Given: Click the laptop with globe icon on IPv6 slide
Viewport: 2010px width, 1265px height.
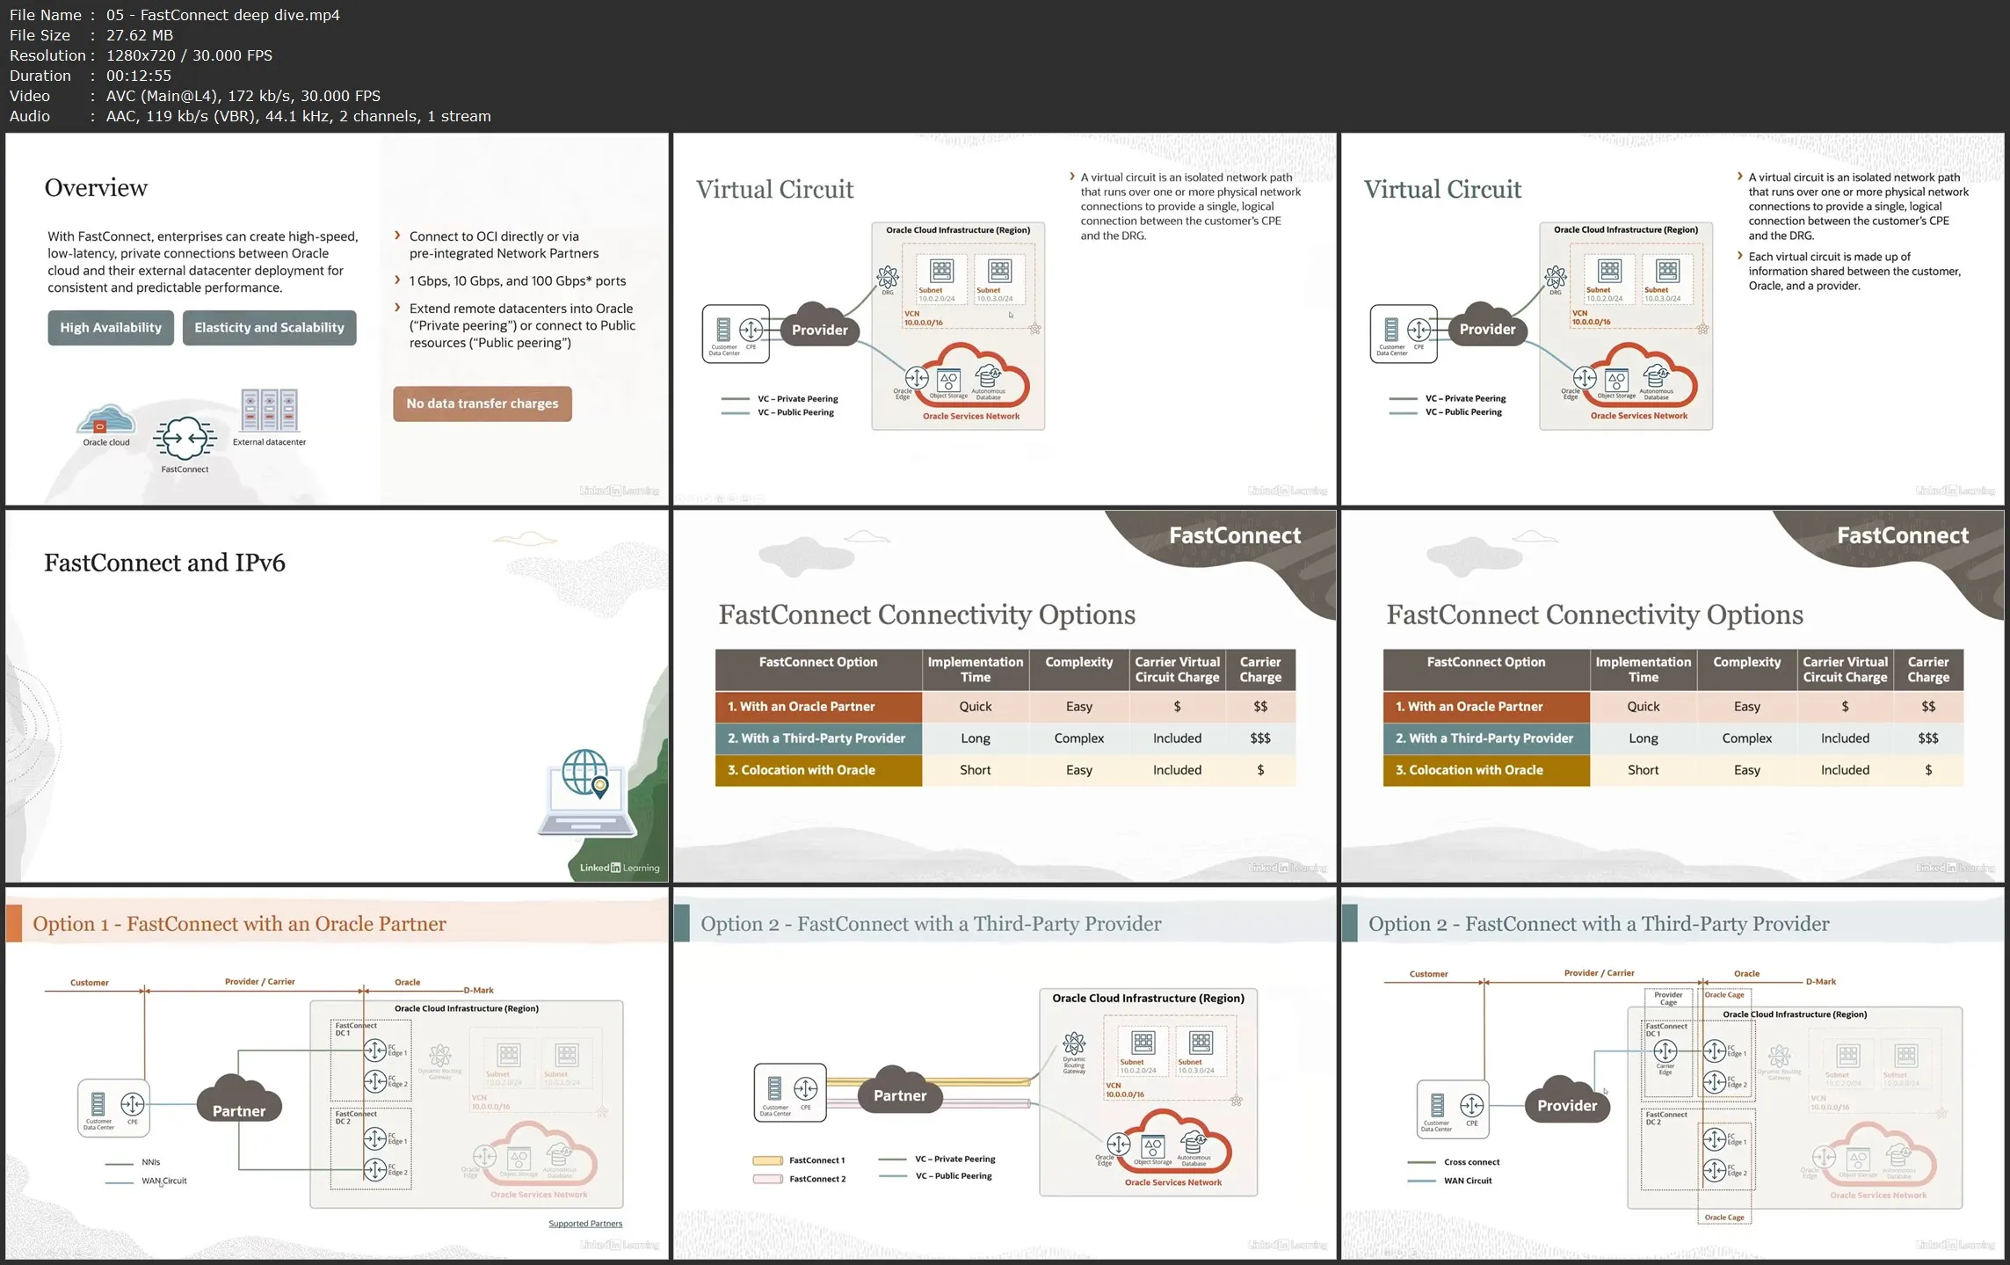Looking at the screenshot, I should pyautogui.click(x=586, y=792).
